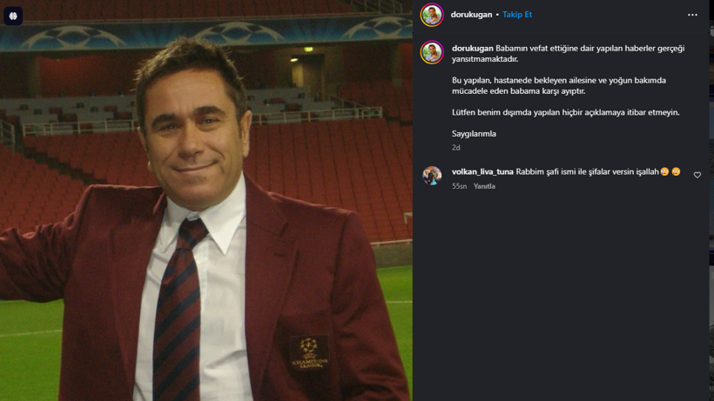The height and width of the screenshot is (401, 714).
Task: Open dorukugan's avatar beside Takip Et
Action: 432,15
